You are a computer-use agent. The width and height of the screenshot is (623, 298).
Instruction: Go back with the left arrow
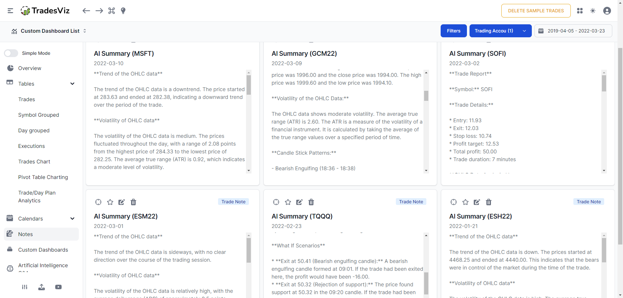point(86,11)
